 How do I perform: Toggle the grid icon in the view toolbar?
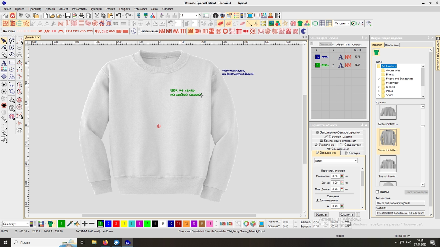click(x=322, y=23)
